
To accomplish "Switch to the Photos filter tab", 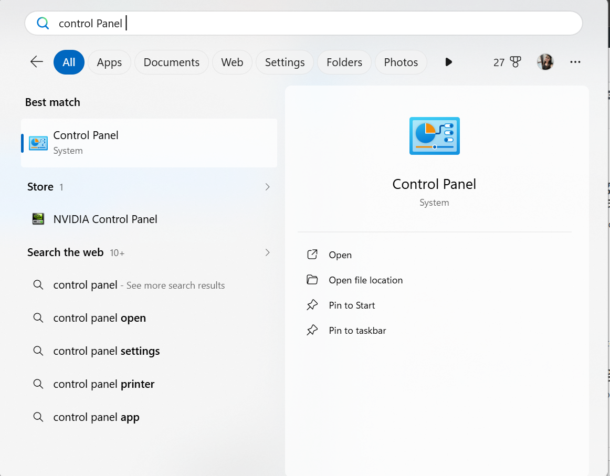I will click(x=401, y=62).
